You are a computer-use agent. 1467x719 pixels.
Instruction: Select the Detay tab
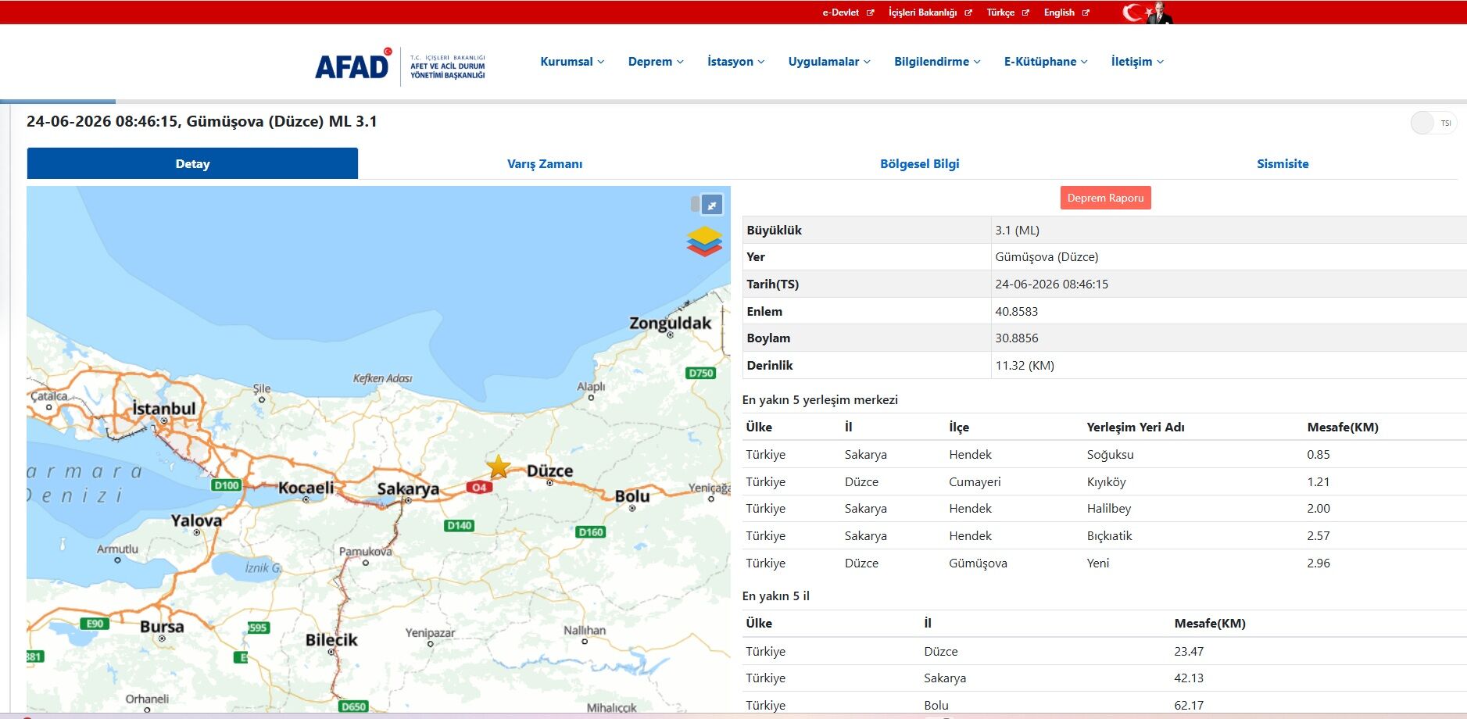192,163
